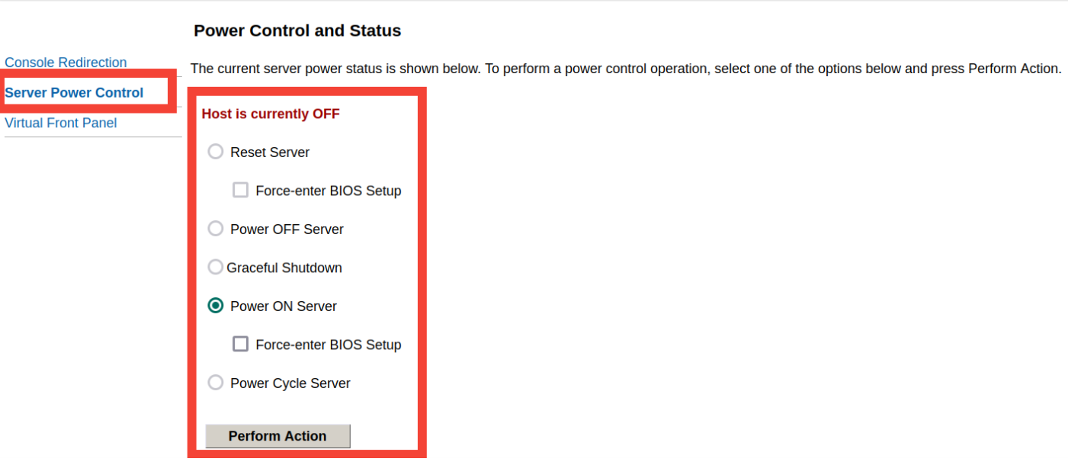This screenshot has height=465, width=1068.
Task: Select the Reset Server radio button
Action: tap(216, 152)
